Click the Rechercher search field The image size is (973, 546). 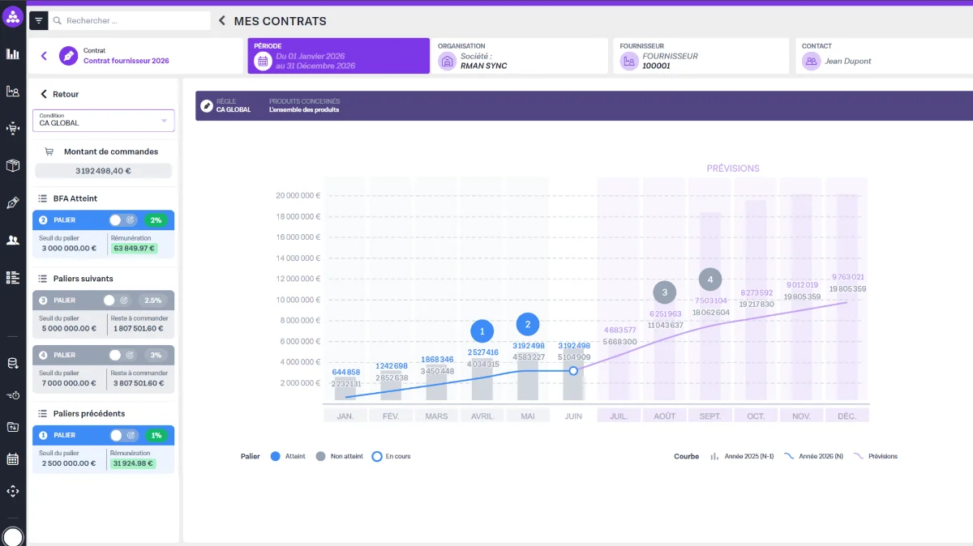point(130,21)
